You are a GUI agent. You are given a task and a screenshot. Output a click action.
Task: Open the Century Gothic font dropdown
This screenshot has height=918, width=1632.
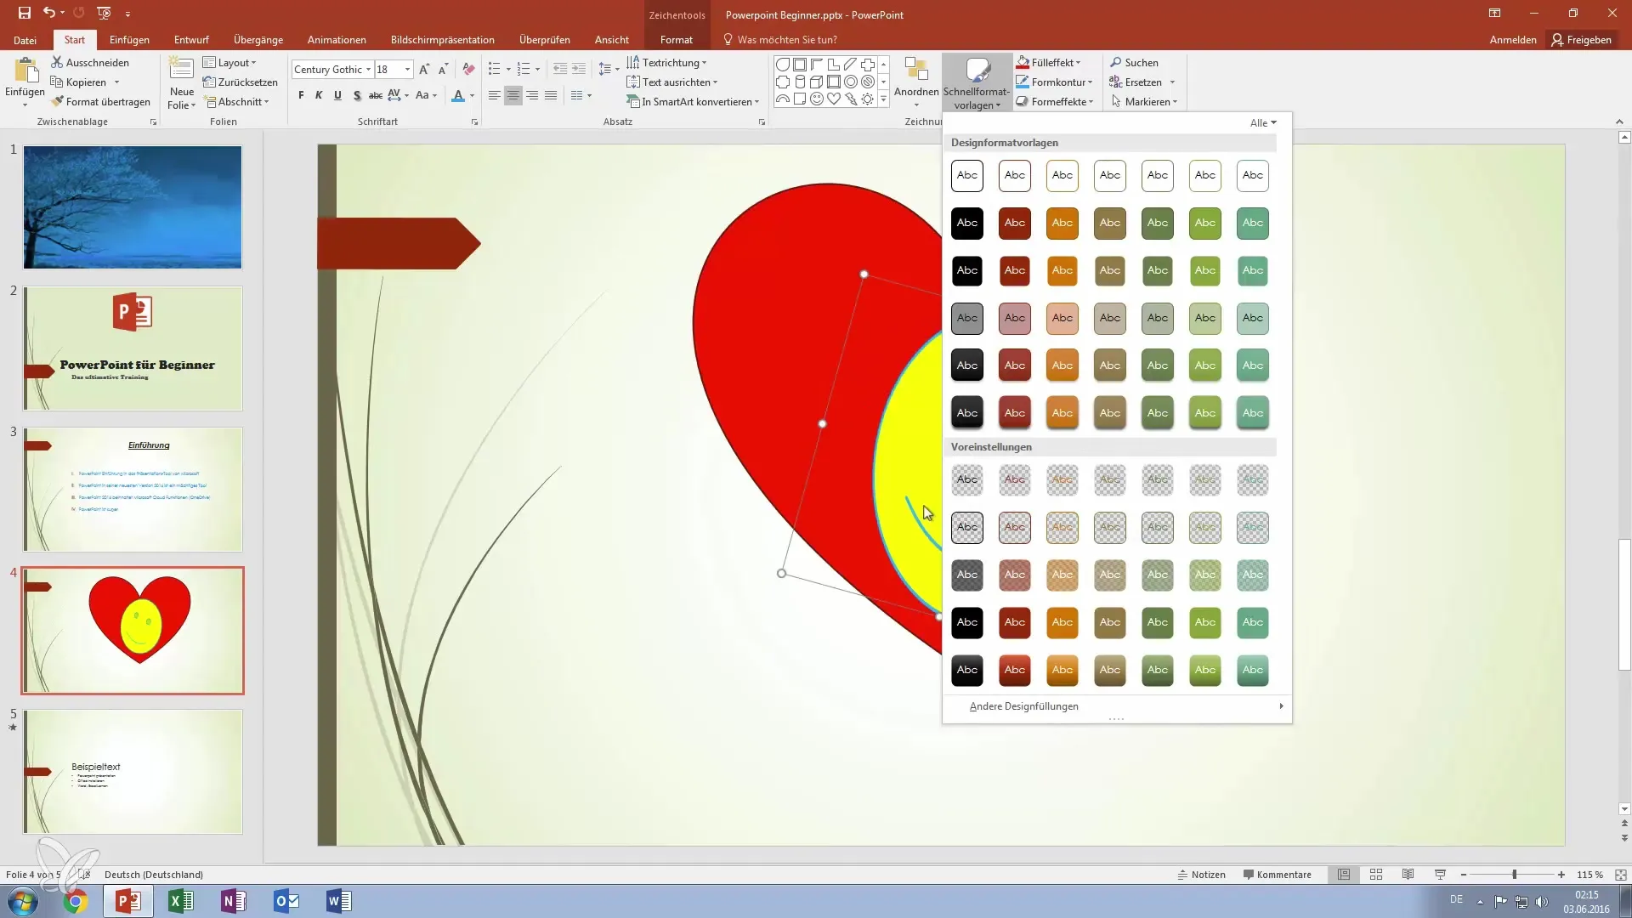368,69
